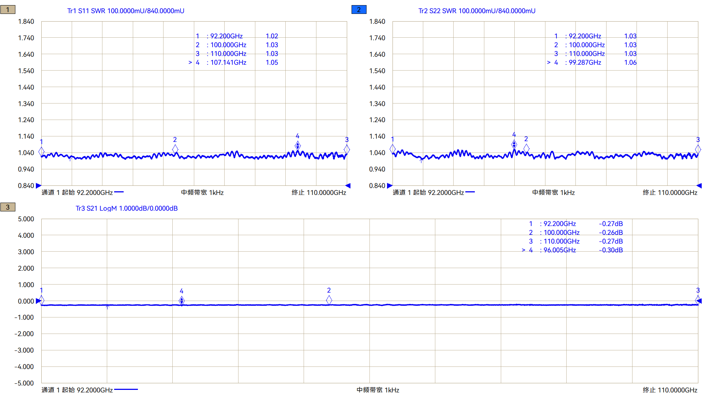Switch to window 3 number badge
The image size is (702, 395).
[x=8, y=207]
